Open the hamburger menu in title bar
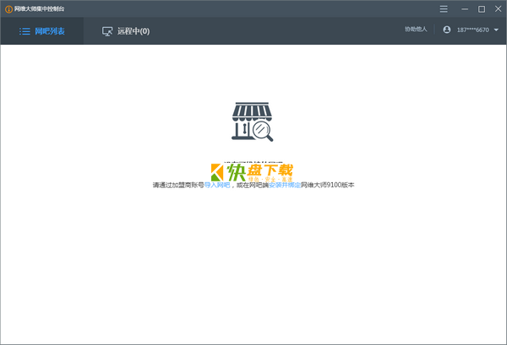507x345 pixels. (444, 9)
